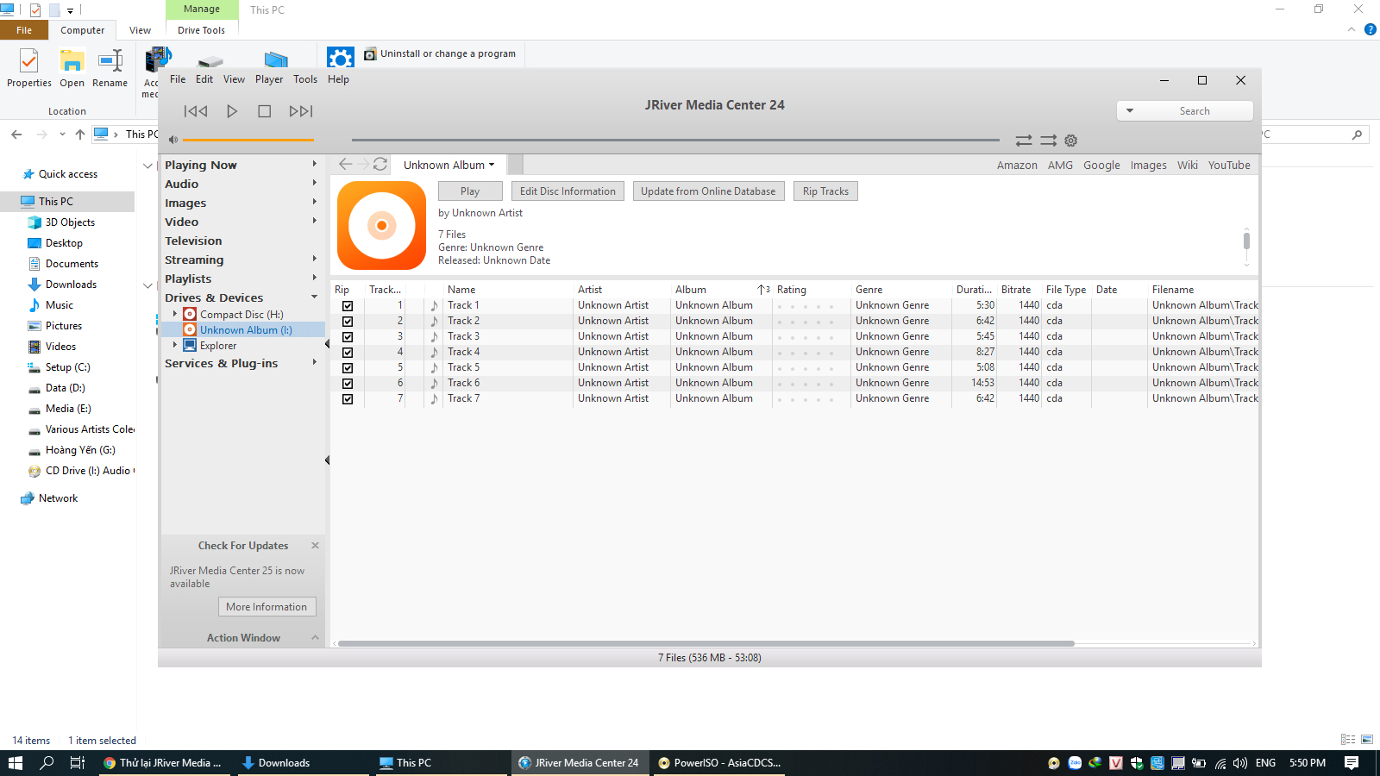1380x776 pixels.
Task: Open the JRiver File menu
Action: (178, 79)
